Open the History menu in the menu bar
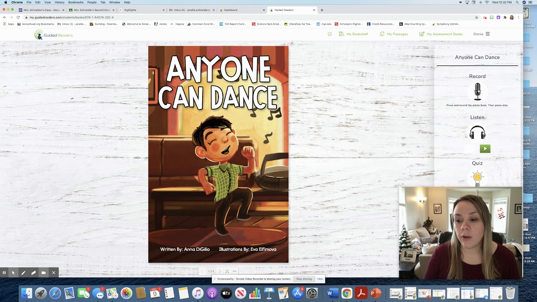Viewport: 537px width, 302px height. tap(60, 2)
